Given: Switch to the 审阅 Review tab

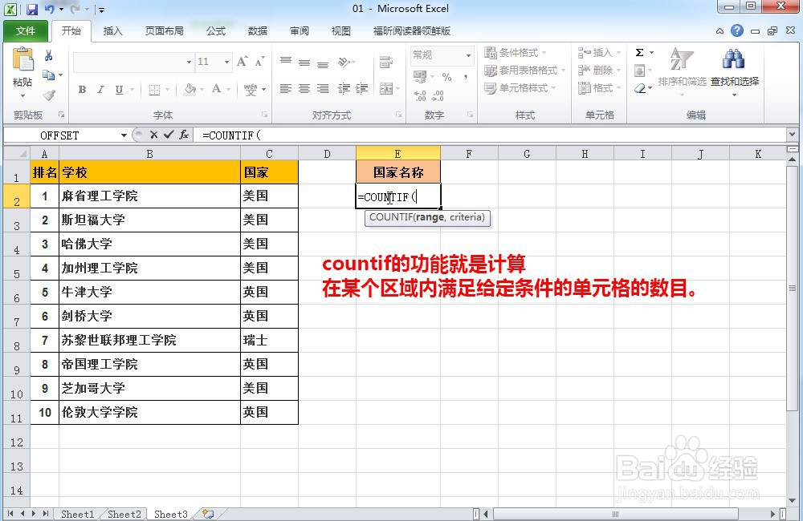Looking at the screenshot, I should pyautogui.click(x=300, y=31).
